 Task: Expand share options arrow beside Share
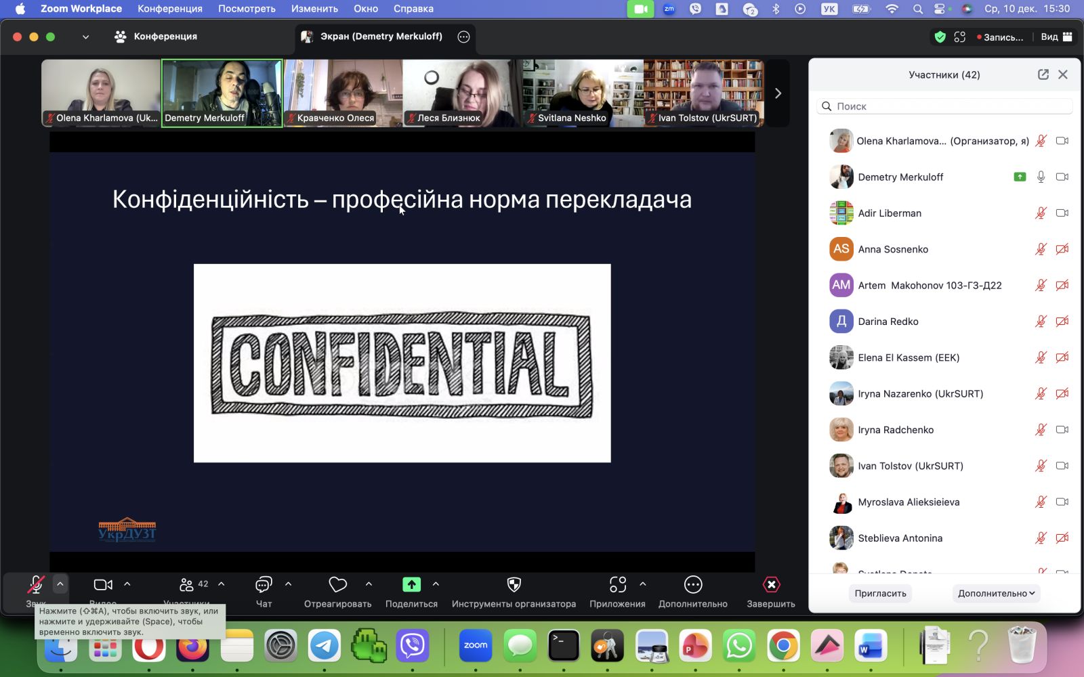[x=436, y=584]
